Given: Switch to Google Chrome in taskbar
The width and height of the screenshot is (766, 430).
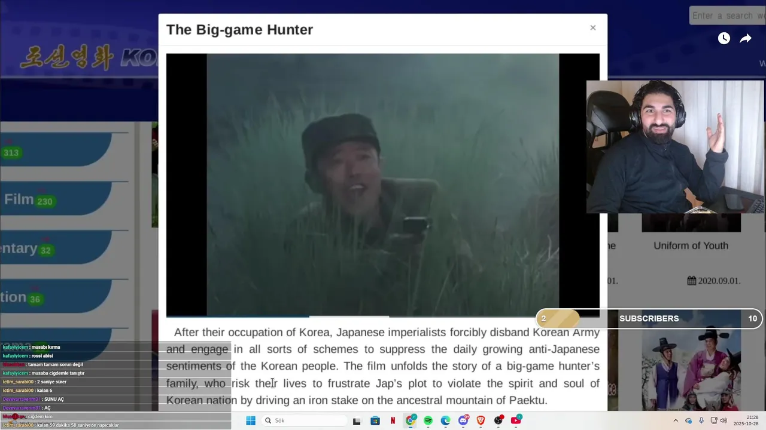Looking at the screenshot, I should (x=411, y=420).
